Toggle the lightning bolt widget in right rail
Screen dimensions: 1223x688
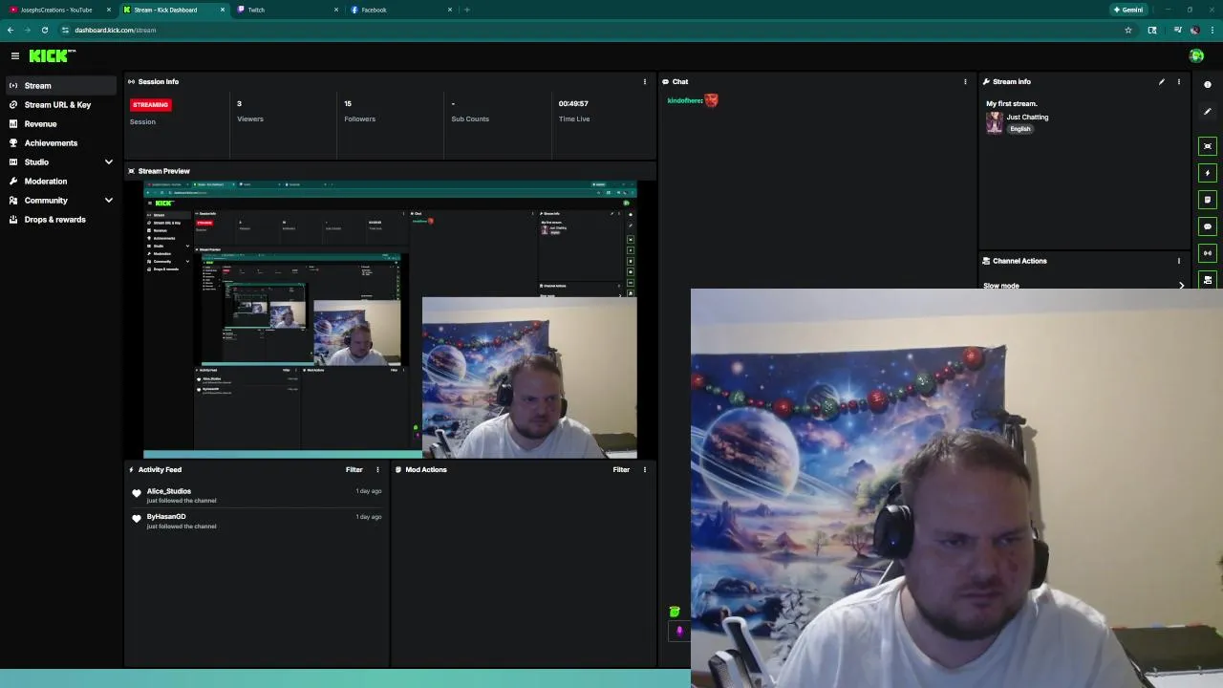coord(1208,173)
